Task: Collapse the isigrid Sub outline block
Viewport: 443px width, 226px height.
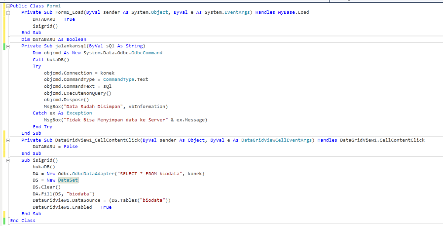Action: point(8,160)
